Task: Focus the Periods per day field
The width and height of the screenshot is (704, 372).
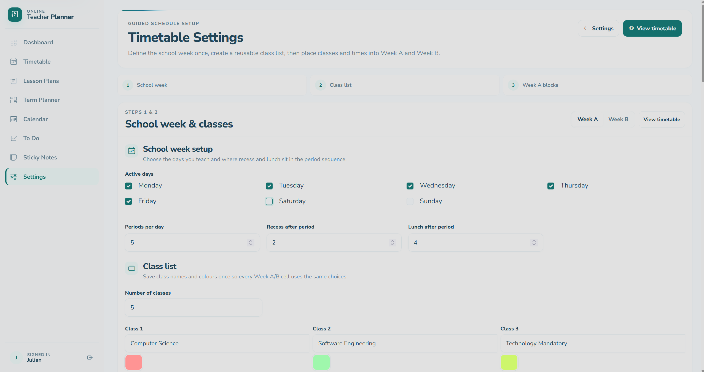Action: click(x=192, y=243)
